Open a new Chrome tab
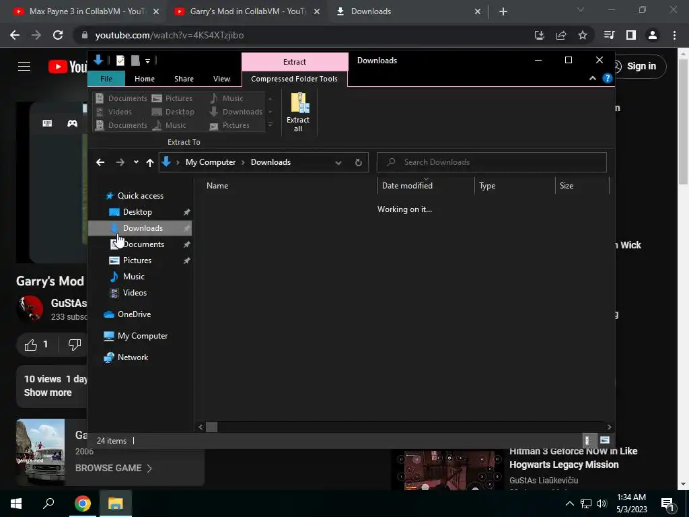The width and height of the screenshot is (689, 517). pyautogui.click(x=503, y=12)
